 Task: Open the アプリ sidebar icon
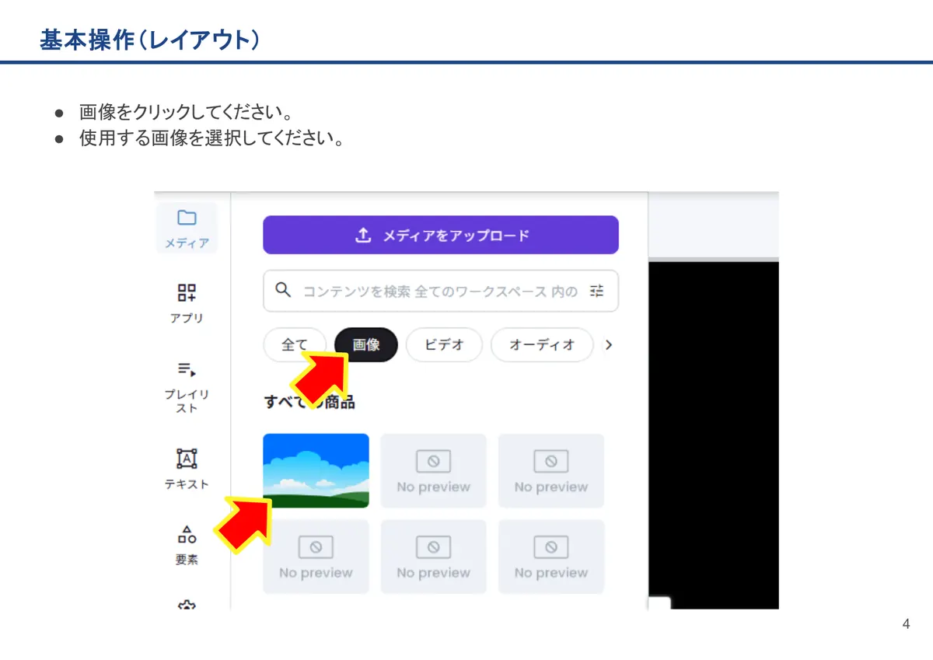point(187,303)
